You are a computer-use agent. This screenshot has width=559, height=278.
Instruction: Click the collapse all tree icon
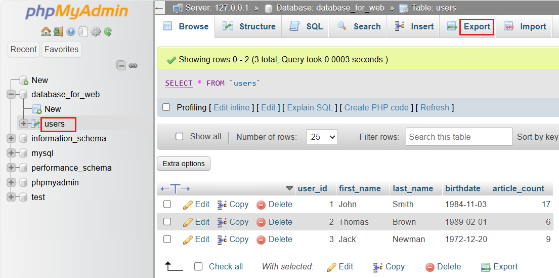tap(121, 66)
